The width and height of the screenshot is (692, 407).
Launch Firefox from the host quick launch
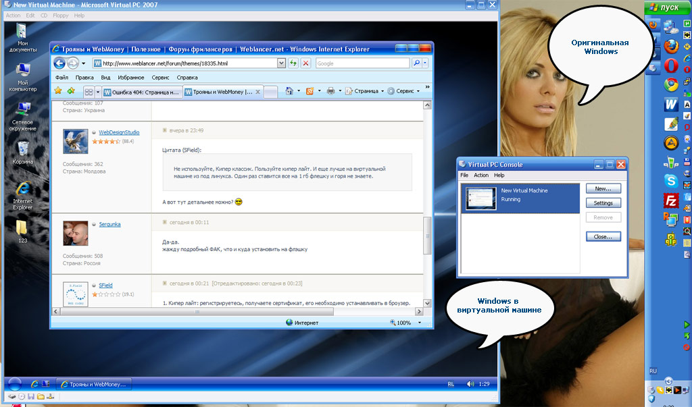tap(671, 46)
